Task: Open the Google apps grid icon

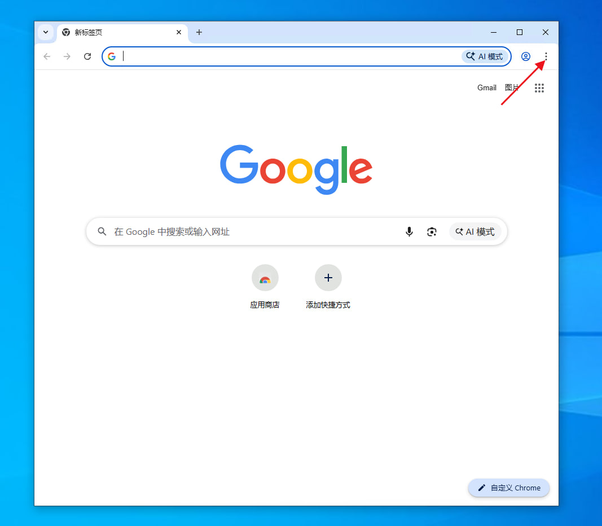Action: [x=539, y=88]
